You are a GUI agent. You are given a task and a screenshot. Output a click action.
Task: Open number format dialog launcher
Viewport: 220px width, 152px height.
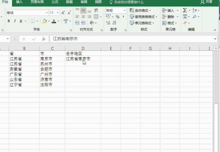tap(125, 30)
